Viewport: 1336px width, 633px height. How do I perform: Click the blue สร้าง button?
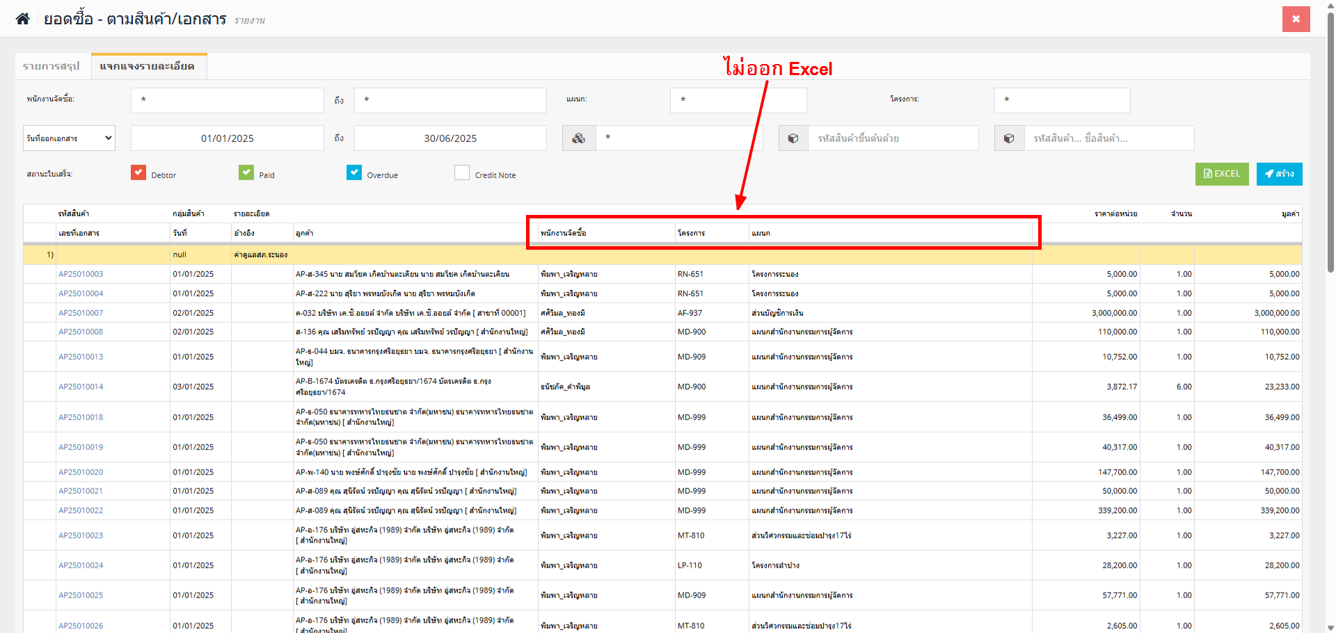click(x=1280, y=174)
